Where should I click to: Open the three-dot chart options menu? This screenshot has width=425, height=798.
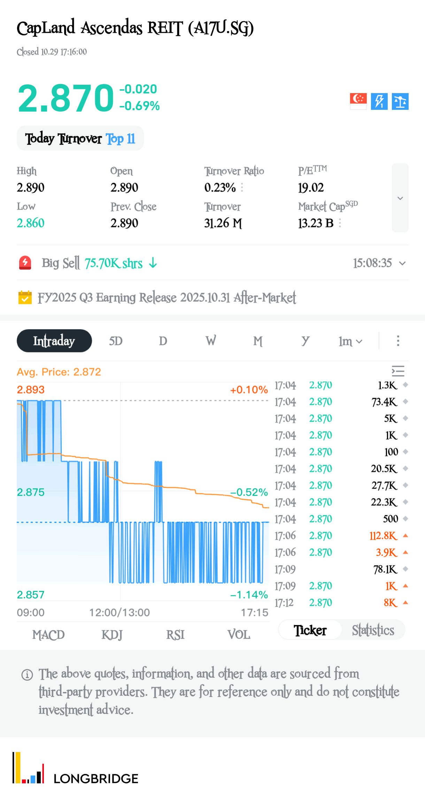pyautogui.click(x=398, y=341)
